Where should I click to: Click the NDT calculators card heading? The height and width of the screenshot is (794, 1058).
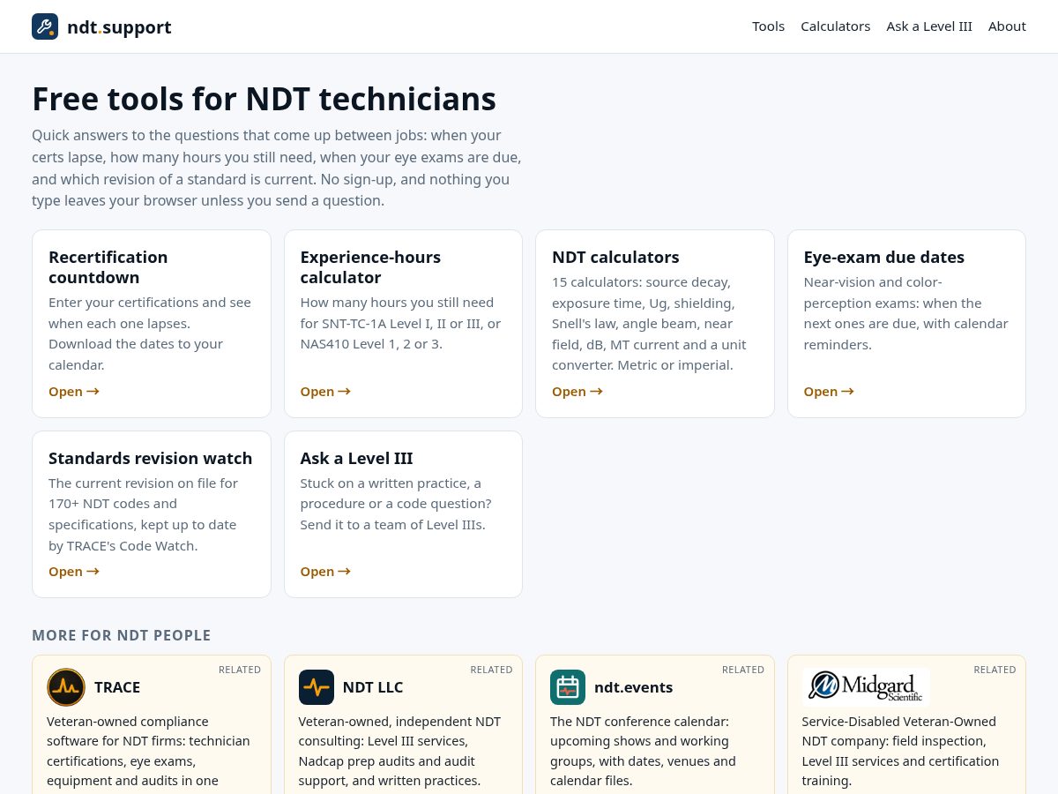pyautogui.click(x=615, y=258)
